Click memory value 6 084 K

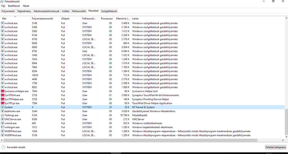(125, 51)
